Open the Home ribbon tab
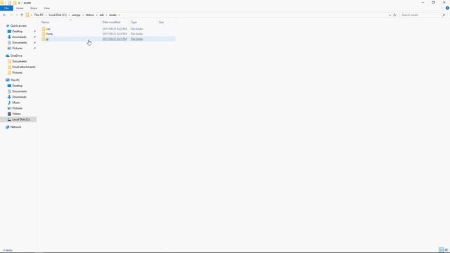Screen dimensions: 450x253 click(20, 8)
